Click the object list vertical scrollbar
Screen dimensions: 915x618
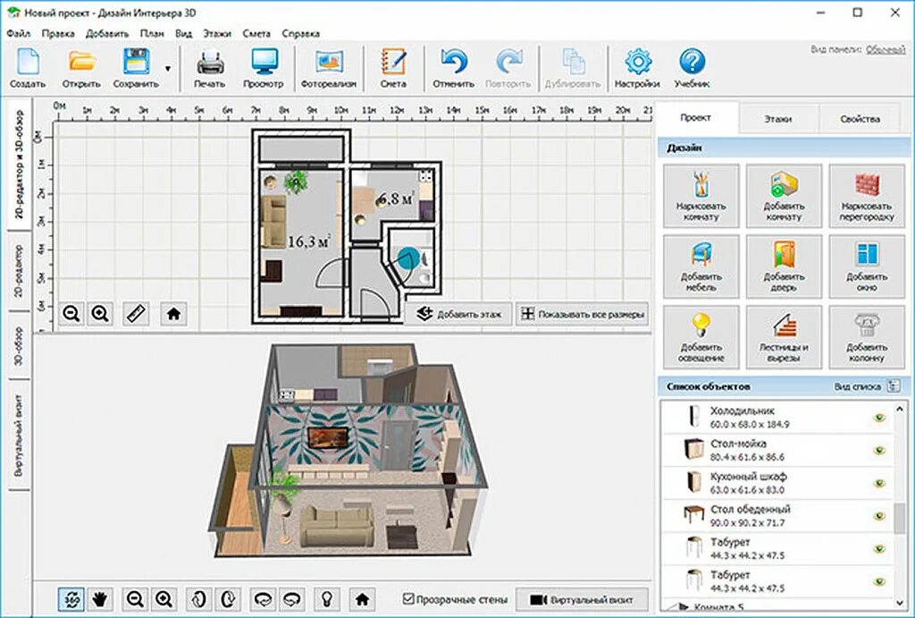[898, 519]
